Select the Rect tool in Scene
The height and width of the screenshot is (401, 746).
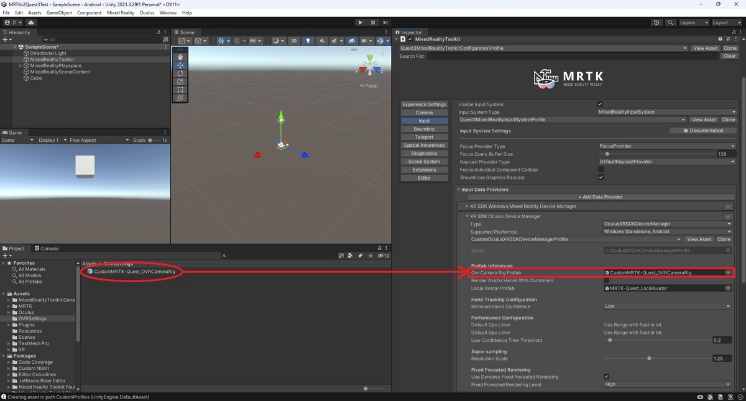coord(180,90)
